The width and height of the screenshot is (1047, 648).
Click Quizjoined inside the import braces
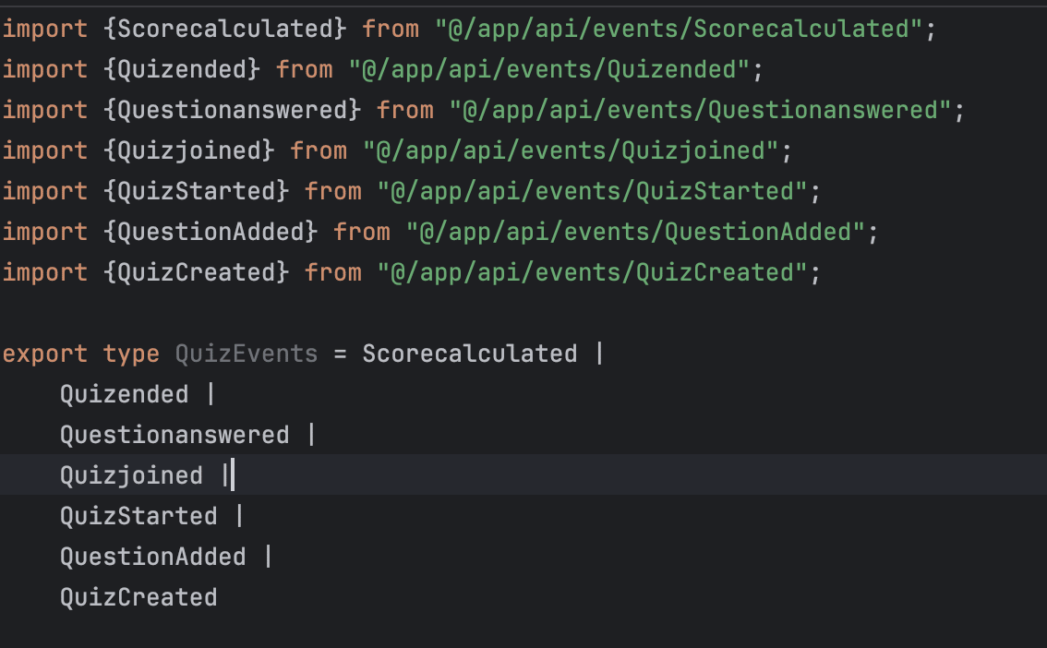[x=189, y=150]
